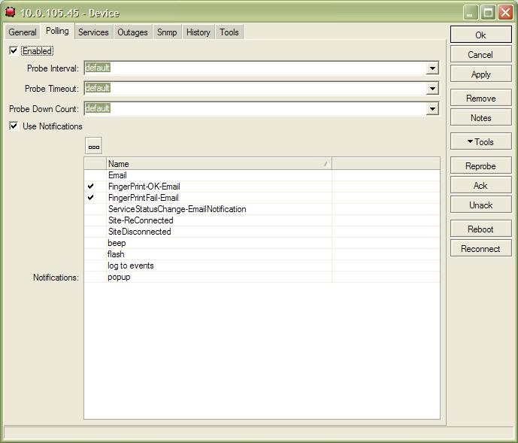Click the Reconnect button
Viewport: 518px width, 443px height.
[x=480, y=249]
